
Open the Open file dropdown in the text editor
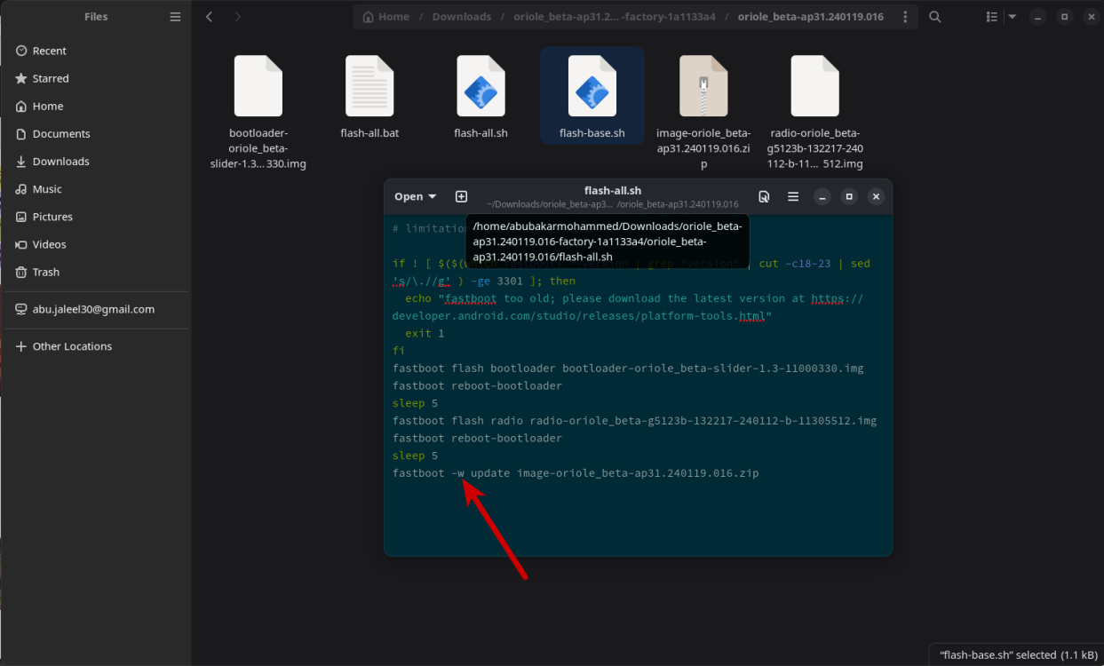pos(415,196)
